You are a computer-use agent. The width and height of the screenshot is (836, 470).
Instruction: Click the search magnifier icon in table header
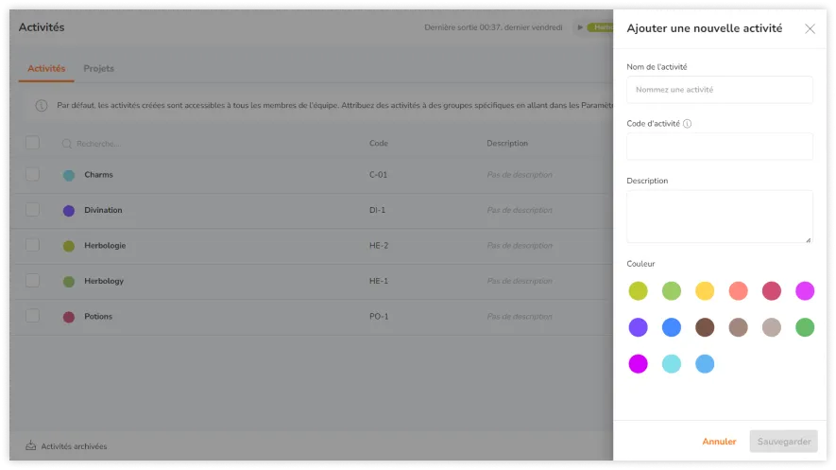(x=67, y=144)
